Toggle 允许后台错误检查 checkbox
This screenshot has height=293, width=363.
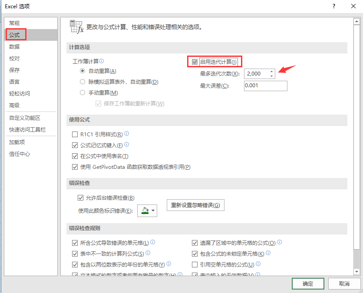[x=80, y=198]
